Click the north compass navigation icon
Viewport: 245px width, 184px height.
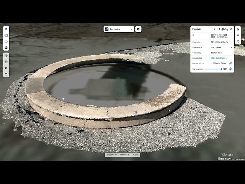click(238, 29)
